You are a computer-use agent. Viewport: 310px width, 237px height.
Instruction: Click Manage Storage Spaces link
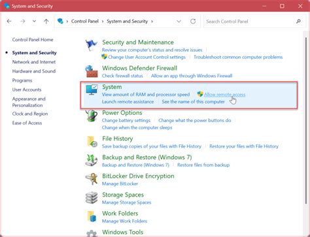tap(127, 202)
